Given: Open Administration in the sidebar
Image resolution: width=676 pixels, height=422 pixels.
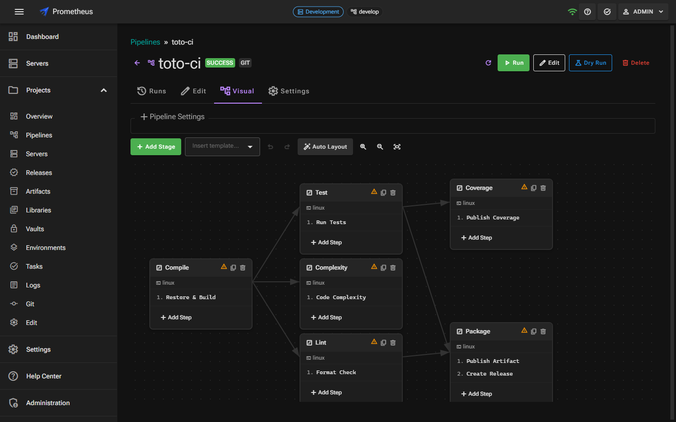Looking at the screenshot, I should (58, 403).
